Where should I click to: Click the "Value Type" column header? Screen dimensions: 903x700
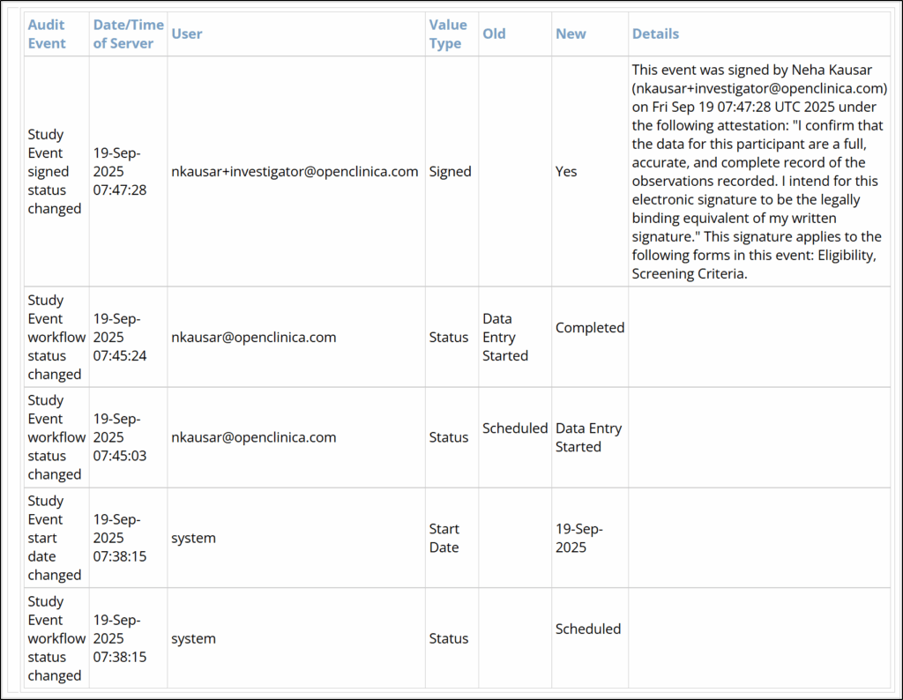click(449, 34)
